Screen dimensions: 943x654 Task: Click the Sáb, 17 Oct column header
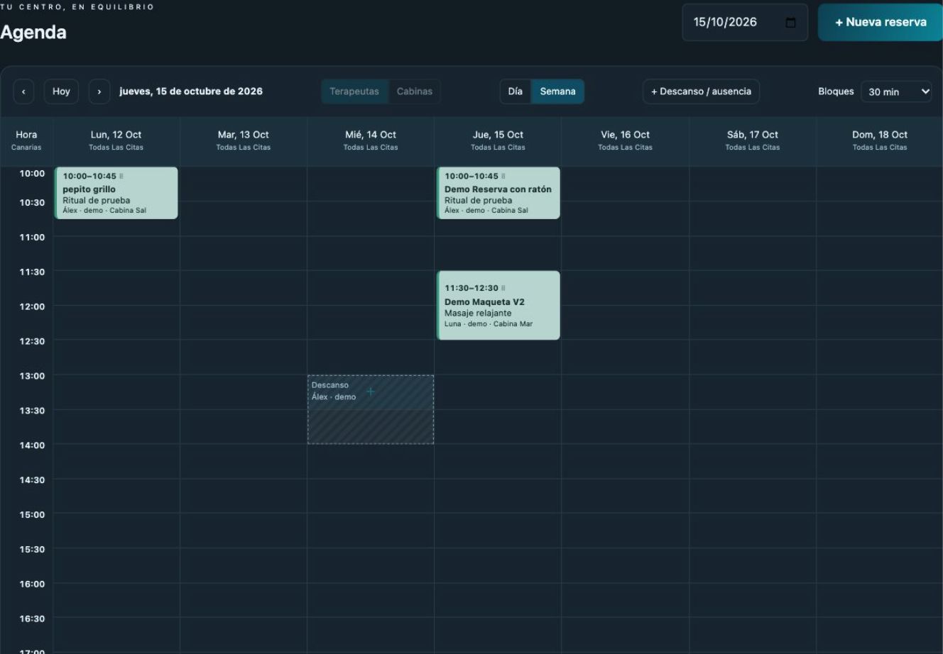point(753,140)
